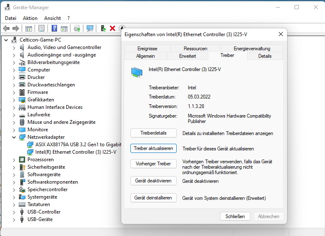This screenshot has height=236, width=325.
Task: Expand the USB-Geräte category
Action: click(14, 219)
